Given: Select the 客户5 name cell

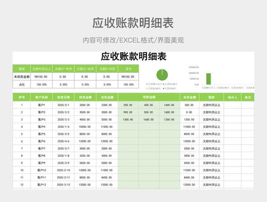Looking at the screenshot, I should coord(42,134).
